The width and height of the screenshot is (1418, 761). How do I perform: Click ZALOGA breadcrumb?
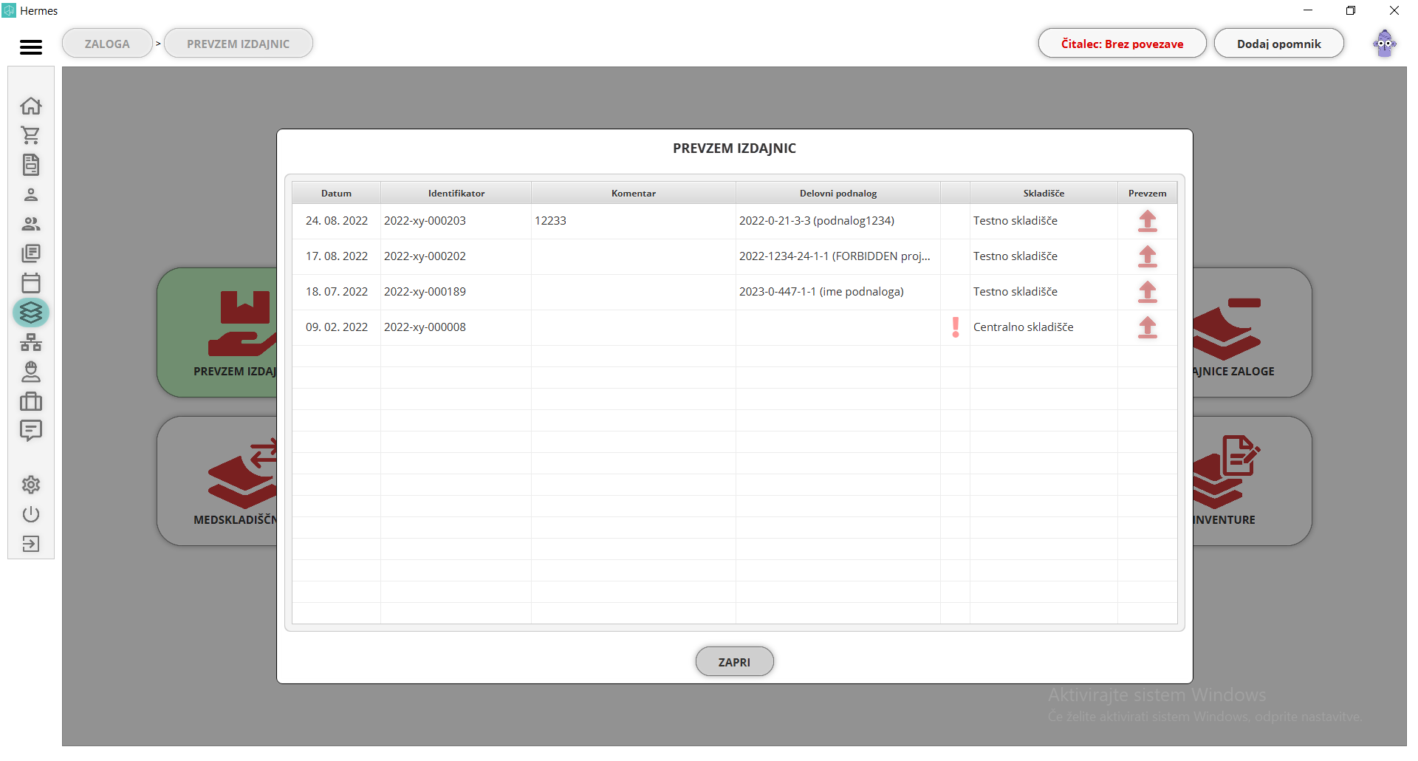107,44
